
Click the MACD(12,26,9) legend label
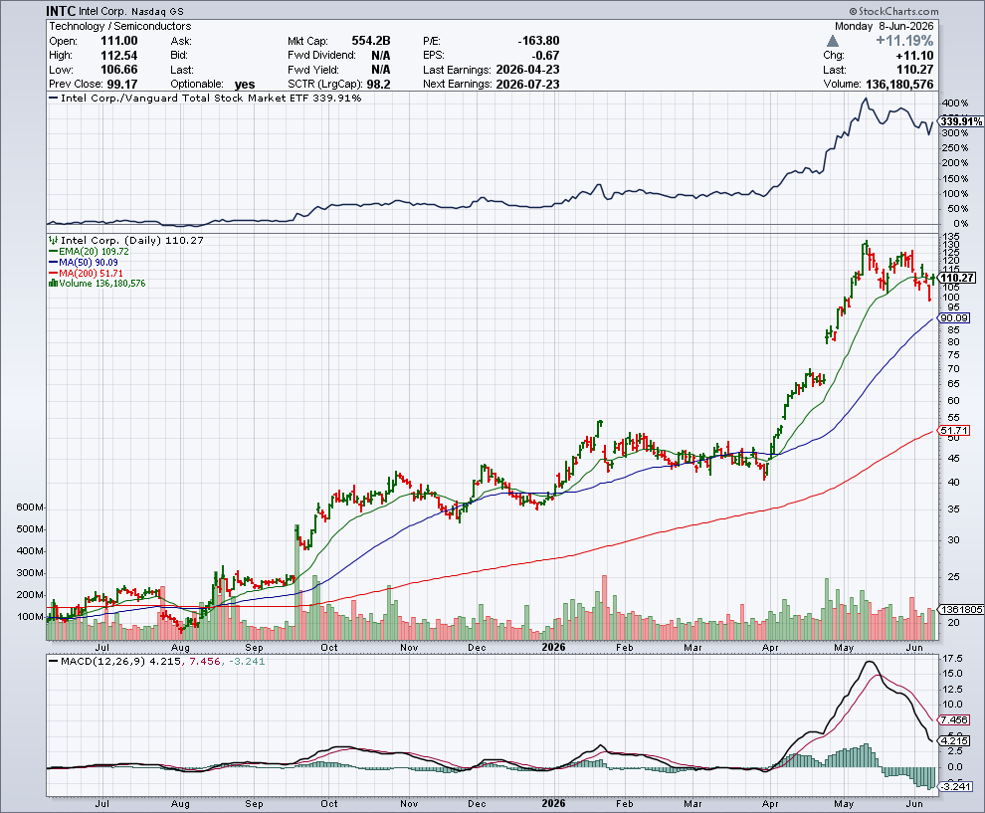pyautogui.click(x=102, y=661)
